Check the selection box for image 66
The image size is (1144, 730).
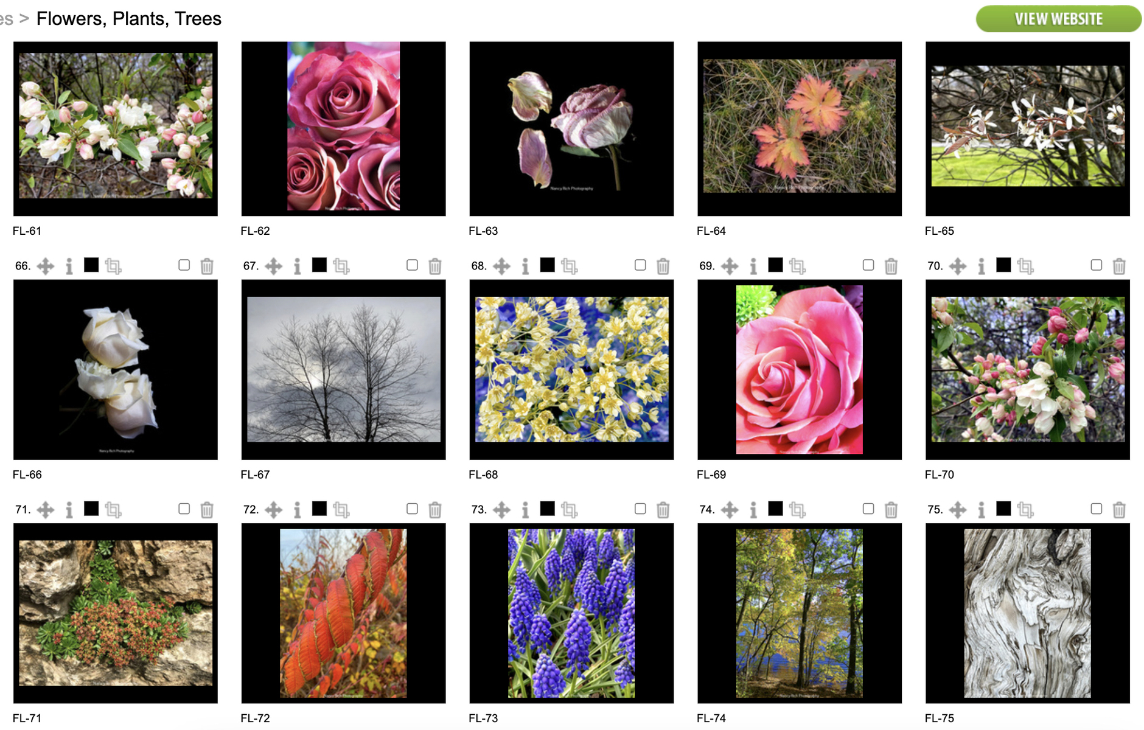184,265
